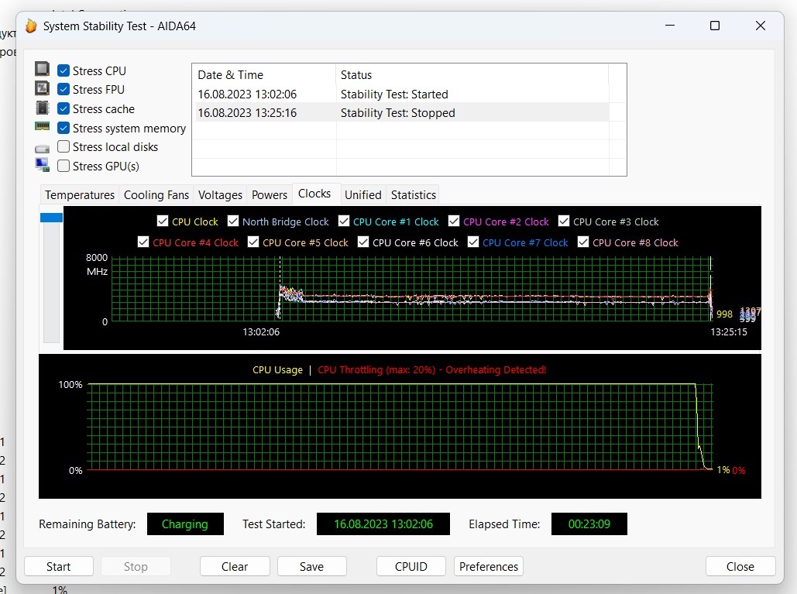Click the monitor icon beside Stress GPU(s)
The width and height of the screenshot is (797, 594).
pos(43,165)
